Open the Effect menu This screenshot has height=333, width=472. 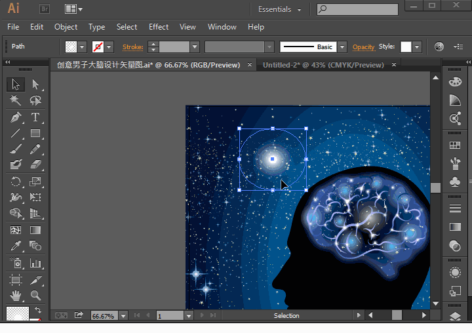[x=159, y=27]
